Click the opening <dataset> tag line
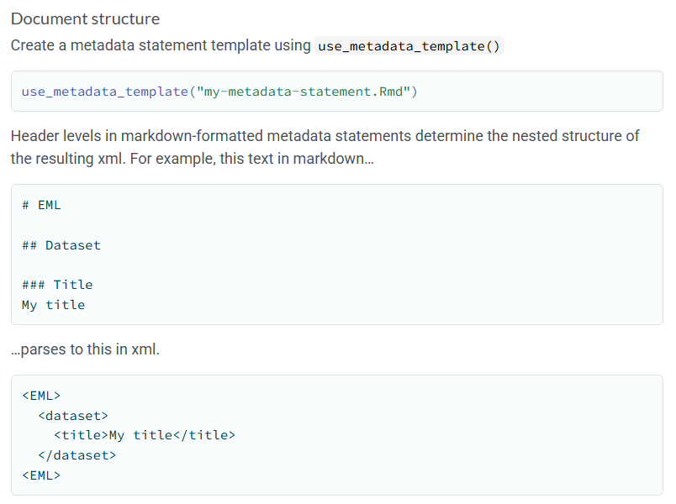The width and height of the screenshot is (676, 504). coord(73,416)
